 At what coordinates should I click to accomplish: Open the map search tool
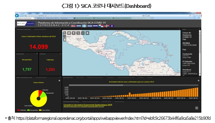tap(78, 33)
